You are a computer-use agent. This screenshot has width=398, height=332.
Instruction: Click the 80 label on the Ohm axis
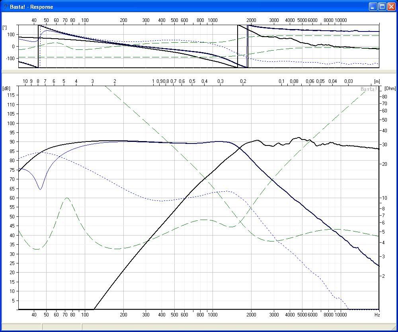[x=384, y=96]
